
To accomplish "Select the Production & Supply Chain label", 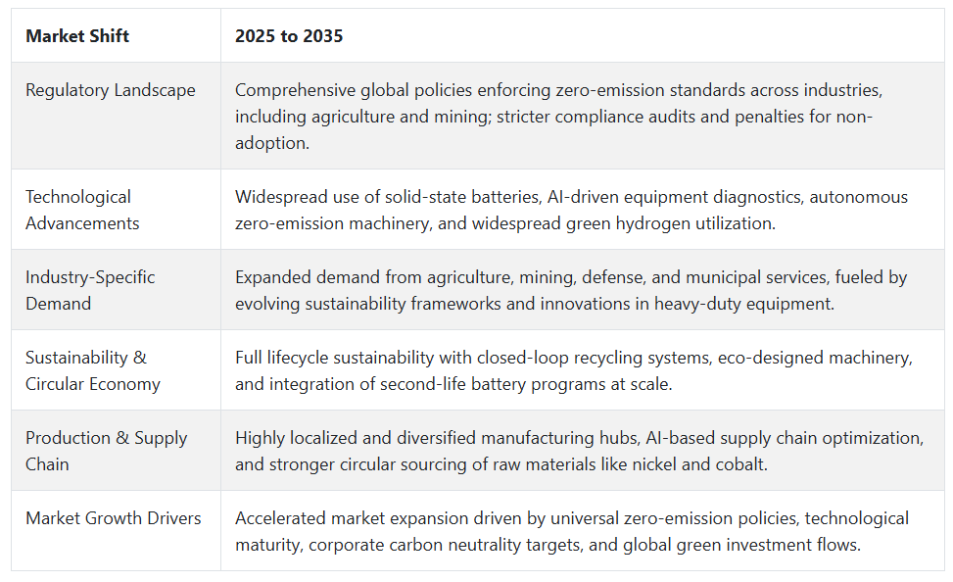I will click(107, 451).
